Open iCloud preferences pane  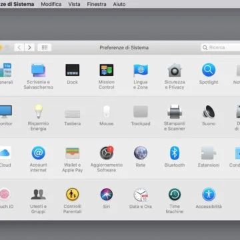tap(5, 157)
